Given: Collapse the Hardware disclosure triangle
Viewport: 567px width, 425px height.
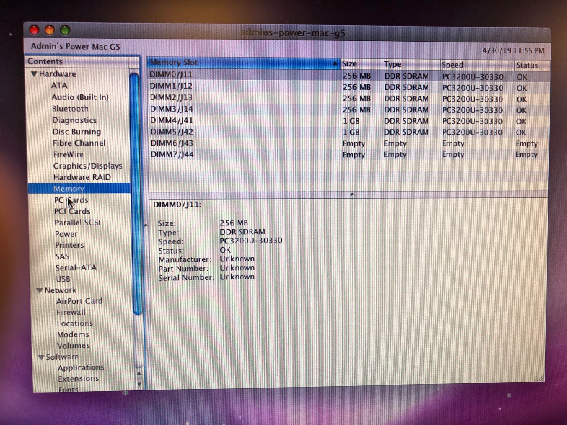Looking at the screenshot, I should pyautogui.click(x=34, y=74).
